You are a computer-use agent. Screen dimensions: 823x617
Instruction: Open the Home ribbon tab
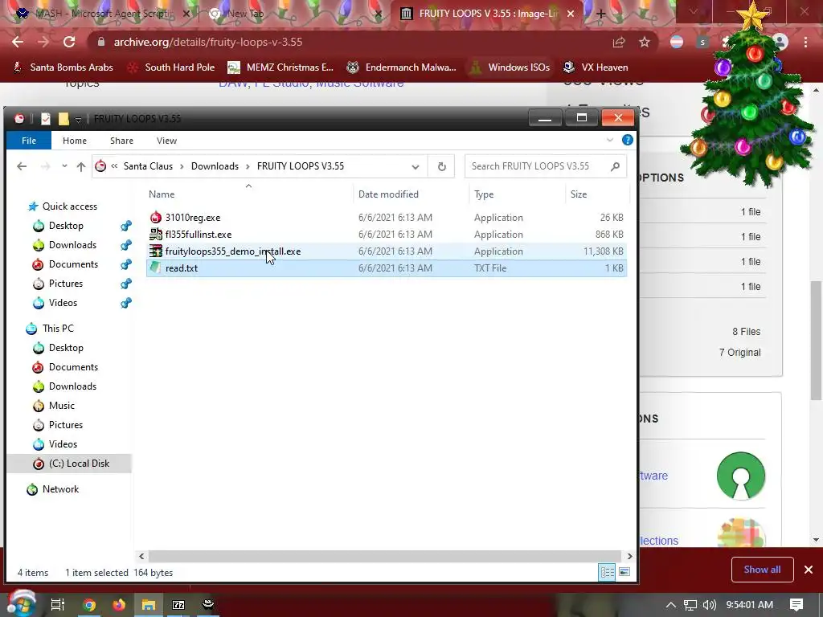(x=75, y=141)
